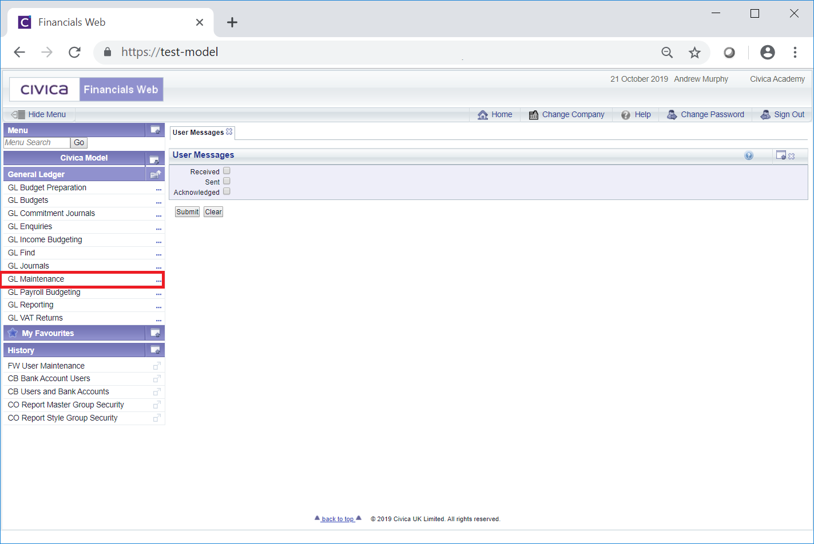Image resolution: width=814 pixels, height=544 pixels.
Task: Open CB Bank Account Users history entry
Action: tap(49, 378)
